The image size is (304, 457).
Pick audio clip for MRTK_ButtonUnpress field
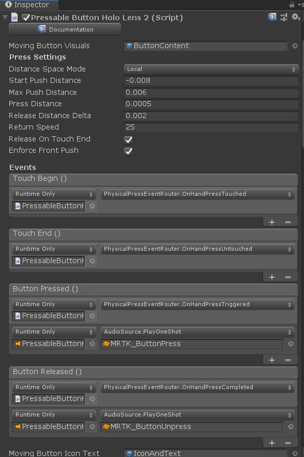tap(291, 427)
